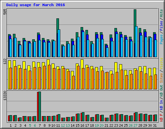Click the chart title 'Daily usage for March 2016'
This screenshot has height=129, width=165.
(x=35, y=5)
